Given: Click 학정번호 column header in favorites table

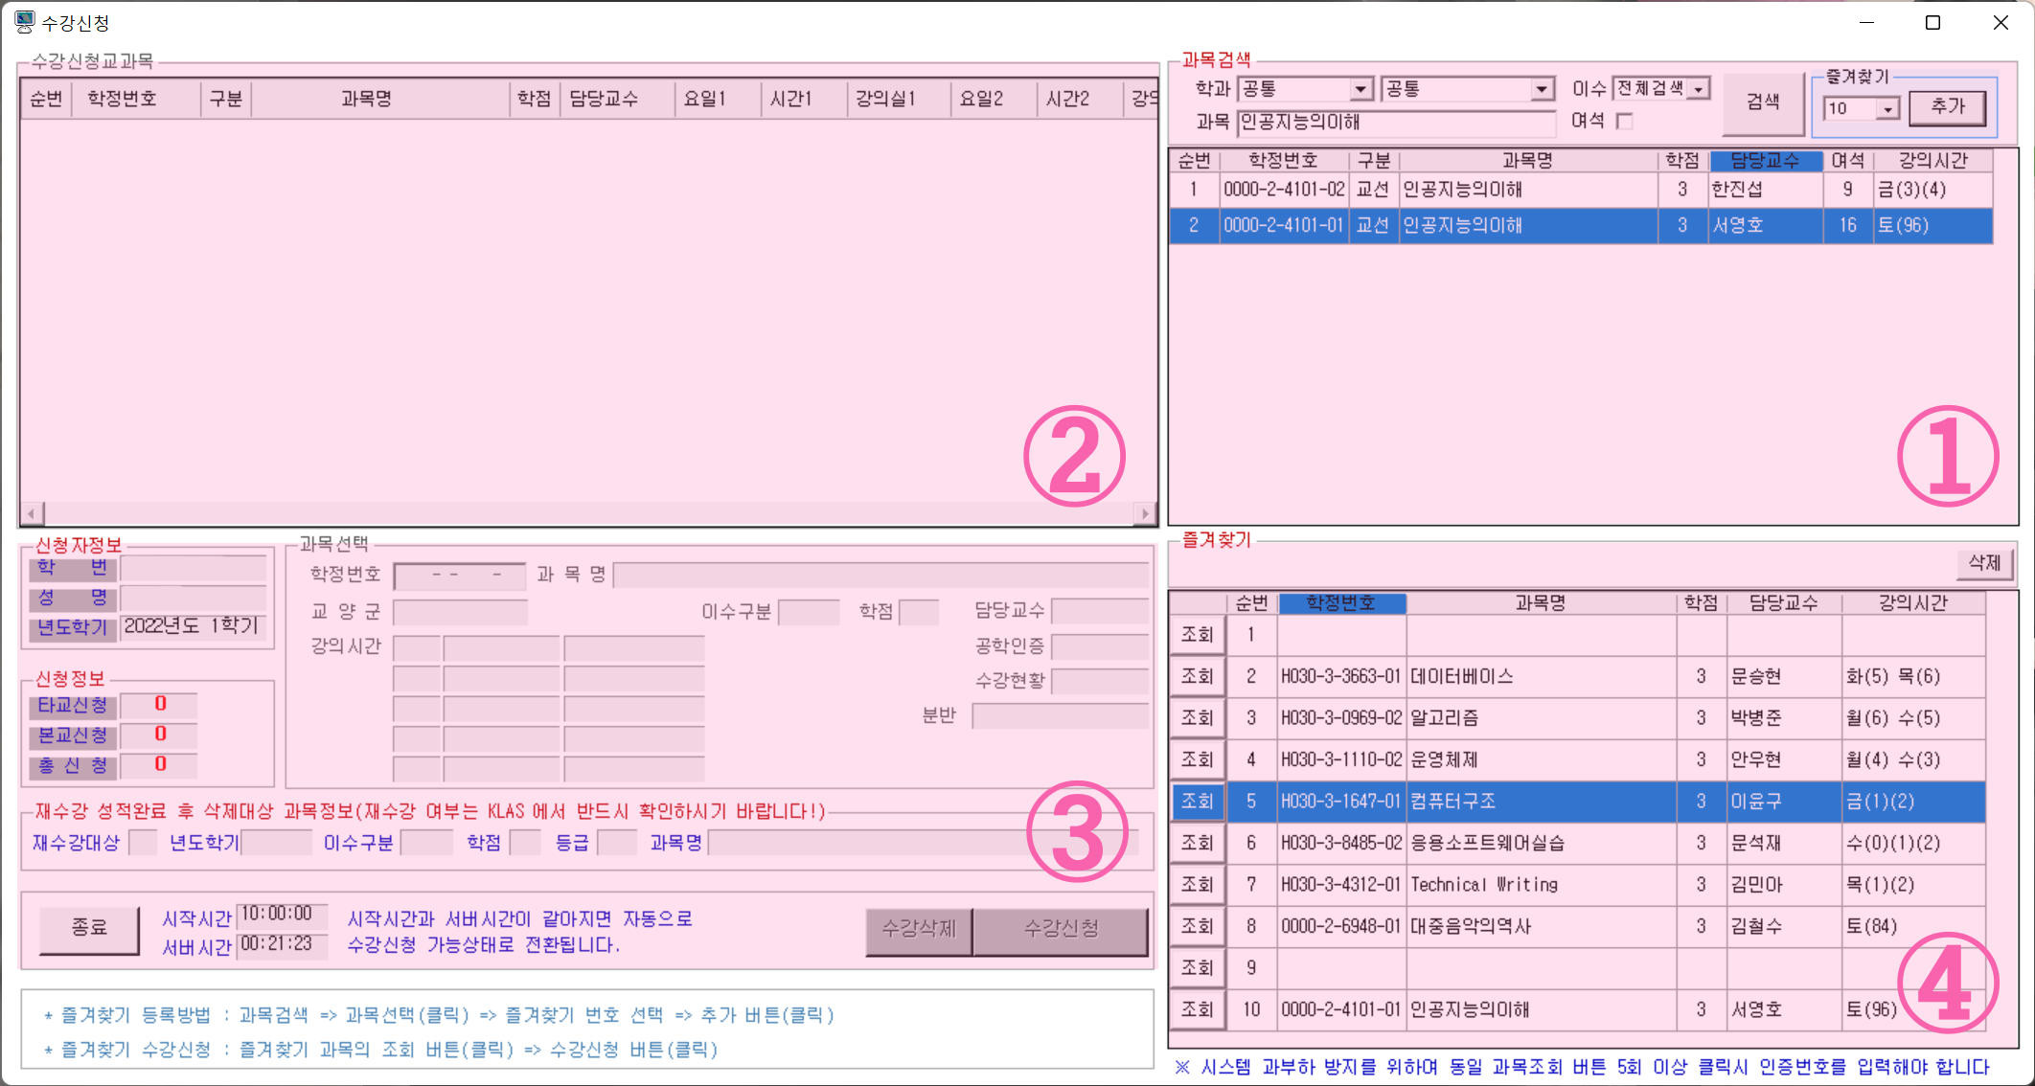Looking at the screenshot, I should 1341,603.
